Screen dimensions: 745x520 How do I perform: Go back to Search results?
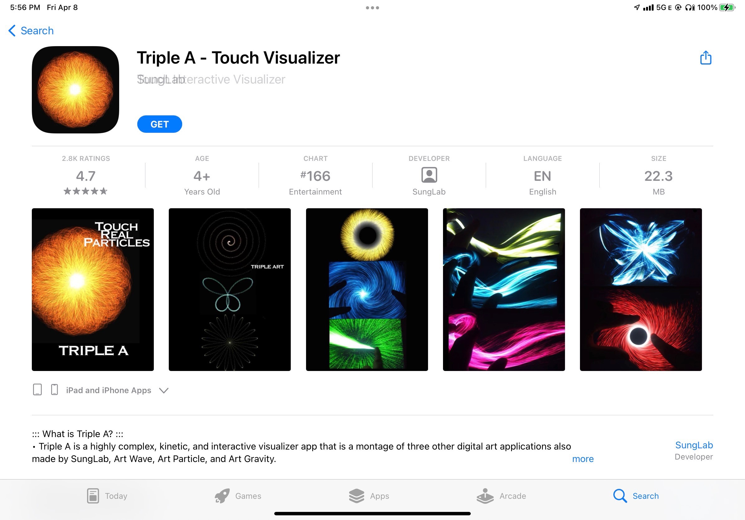[x=31, y=31]
